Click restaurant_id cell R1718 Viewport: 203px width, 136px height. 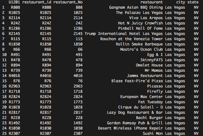point(46,91)
